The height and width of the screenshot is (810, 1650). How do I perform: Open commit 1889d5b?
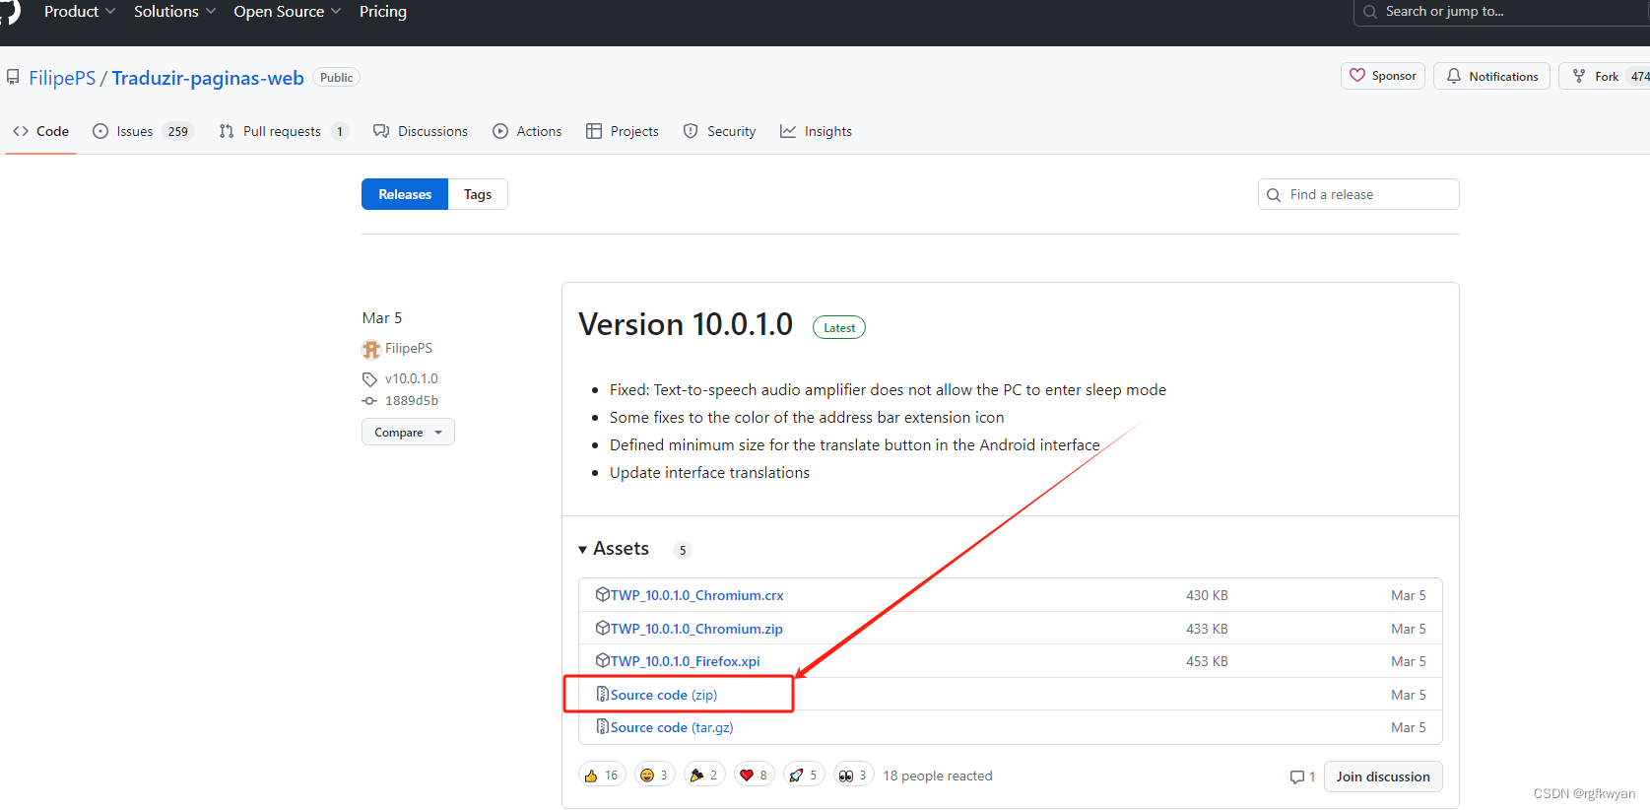(411, 401)
